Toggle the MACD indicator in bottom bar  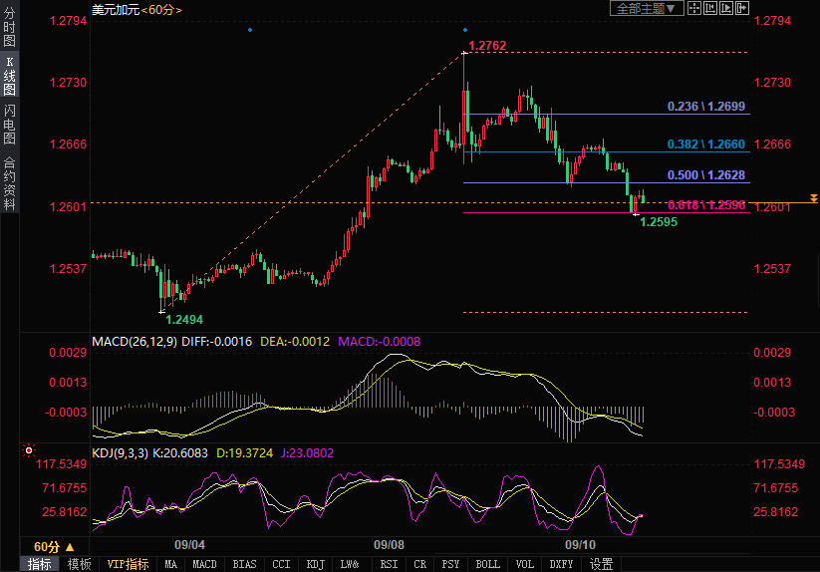(204, 564)
